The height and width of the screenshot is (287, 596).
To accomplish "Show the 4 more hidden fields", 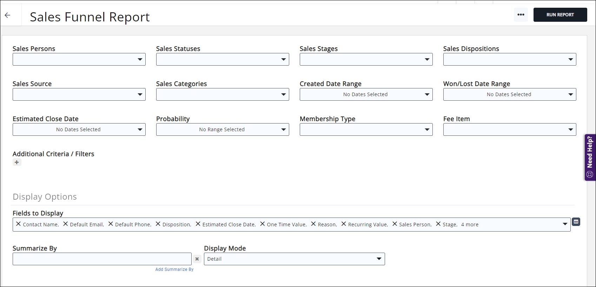I will [470, 225].
